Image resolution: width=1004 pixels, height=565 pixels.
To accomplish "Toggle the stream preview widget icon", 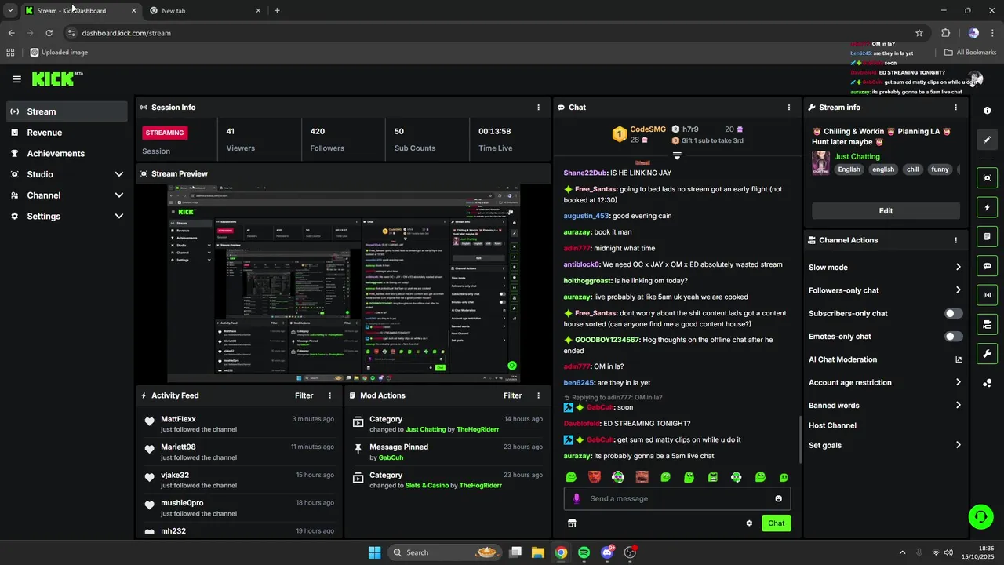I will coord(988,178).
